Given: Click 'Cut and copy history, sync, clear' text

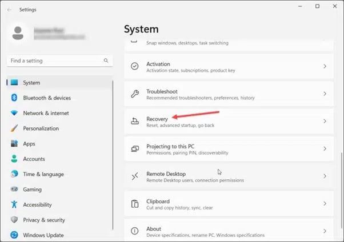Looking at the screenshot, I should pos(179,208).
